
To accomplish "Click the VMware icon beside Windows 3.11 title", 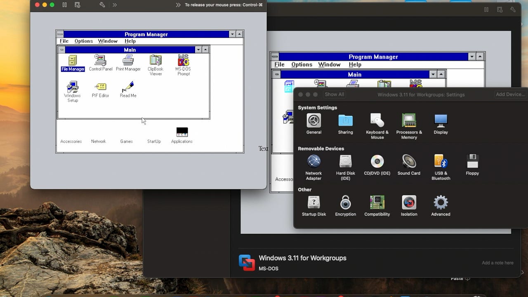I will coord(247,263).
